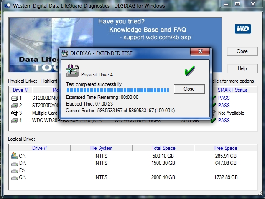Click Not Available SMART status for drive 3

231,113
